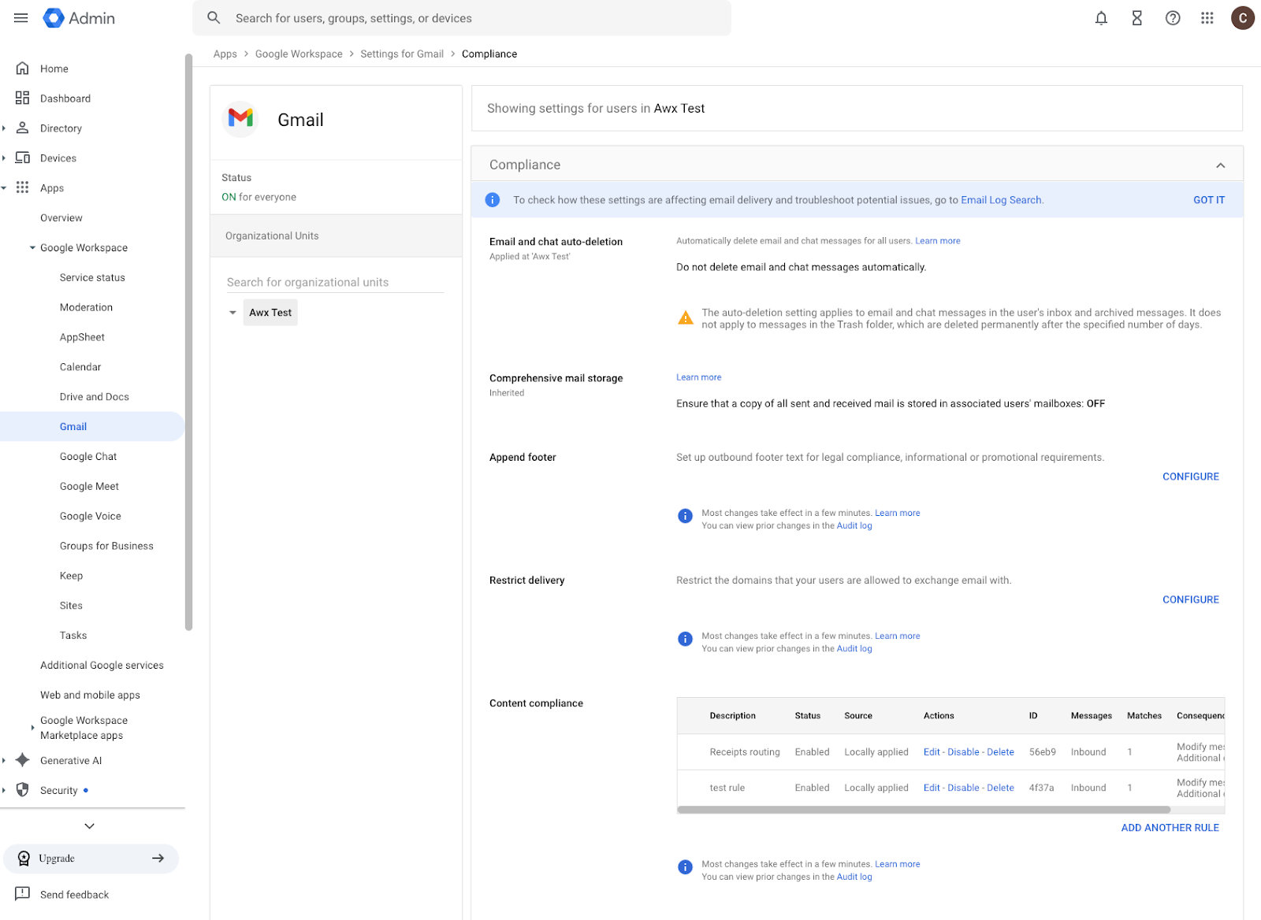Screen dimensions: 1261x920
Task: Click the search magnifier icon
Action: point(214,18)
